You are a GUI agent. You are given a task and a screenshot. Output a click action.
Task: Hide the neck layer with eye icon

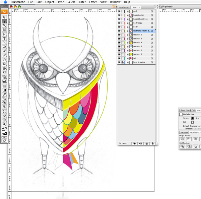tap(119, 11)
